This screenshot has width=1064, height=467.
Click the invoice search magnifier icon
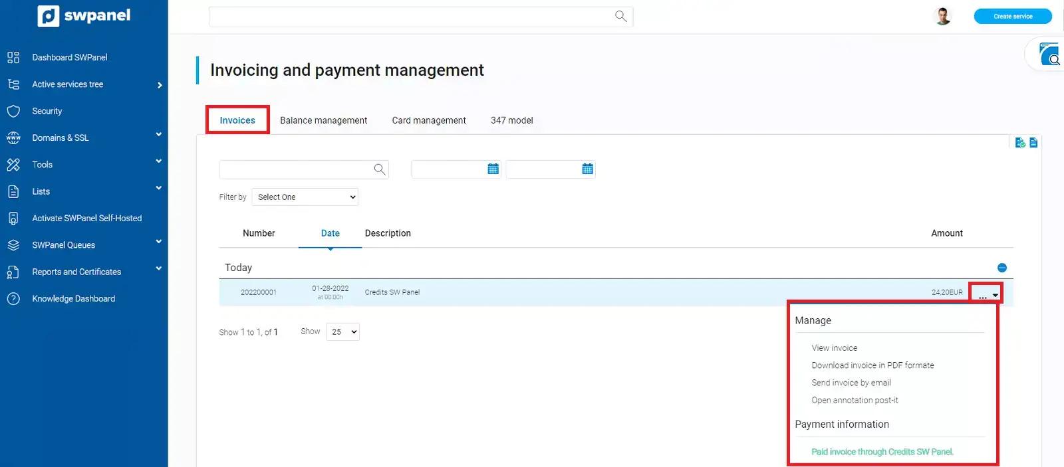[380, 169]
